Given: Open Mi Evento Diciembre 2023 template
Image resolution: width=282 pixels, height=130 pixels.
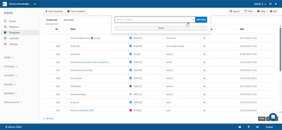Looking at the screenshot, I should [82, 110].
